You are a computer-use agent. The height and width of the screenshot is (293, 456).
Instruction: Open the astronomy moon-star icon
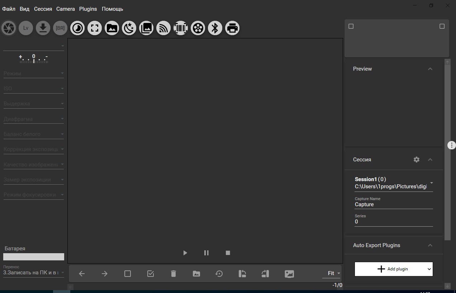click(129, 28)
